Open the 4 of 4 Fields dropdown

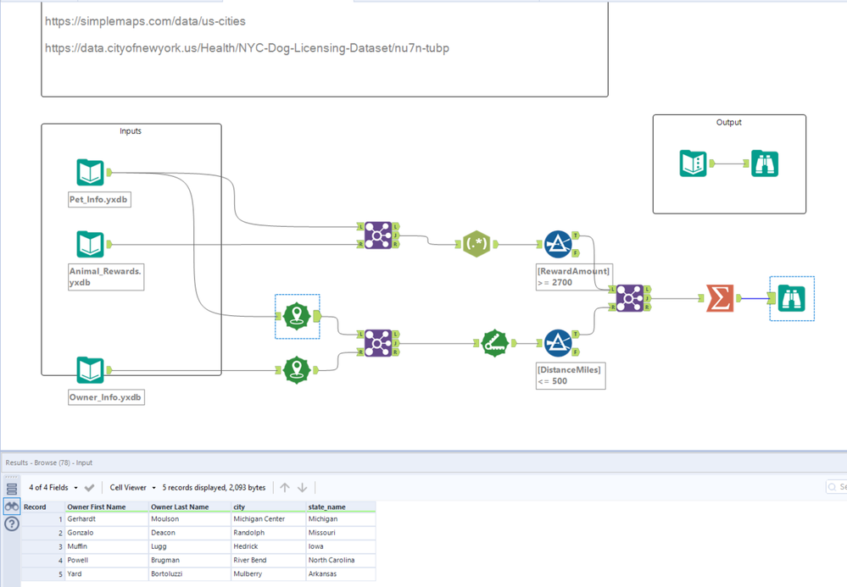[x=53, y=487]
